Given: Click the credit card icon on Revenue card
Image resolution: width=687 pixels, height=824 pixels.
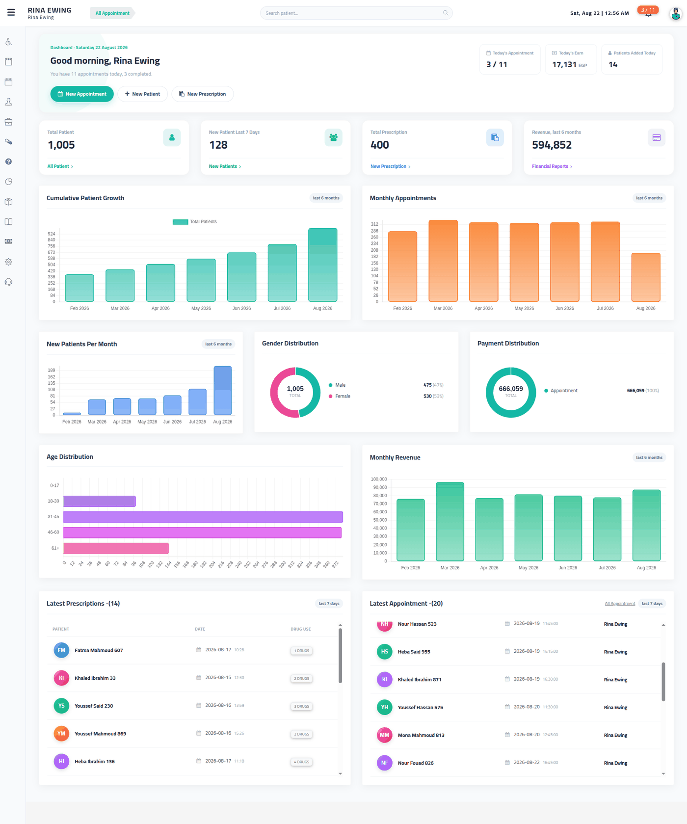Looking at the screenshot, I should pos(657,137).
